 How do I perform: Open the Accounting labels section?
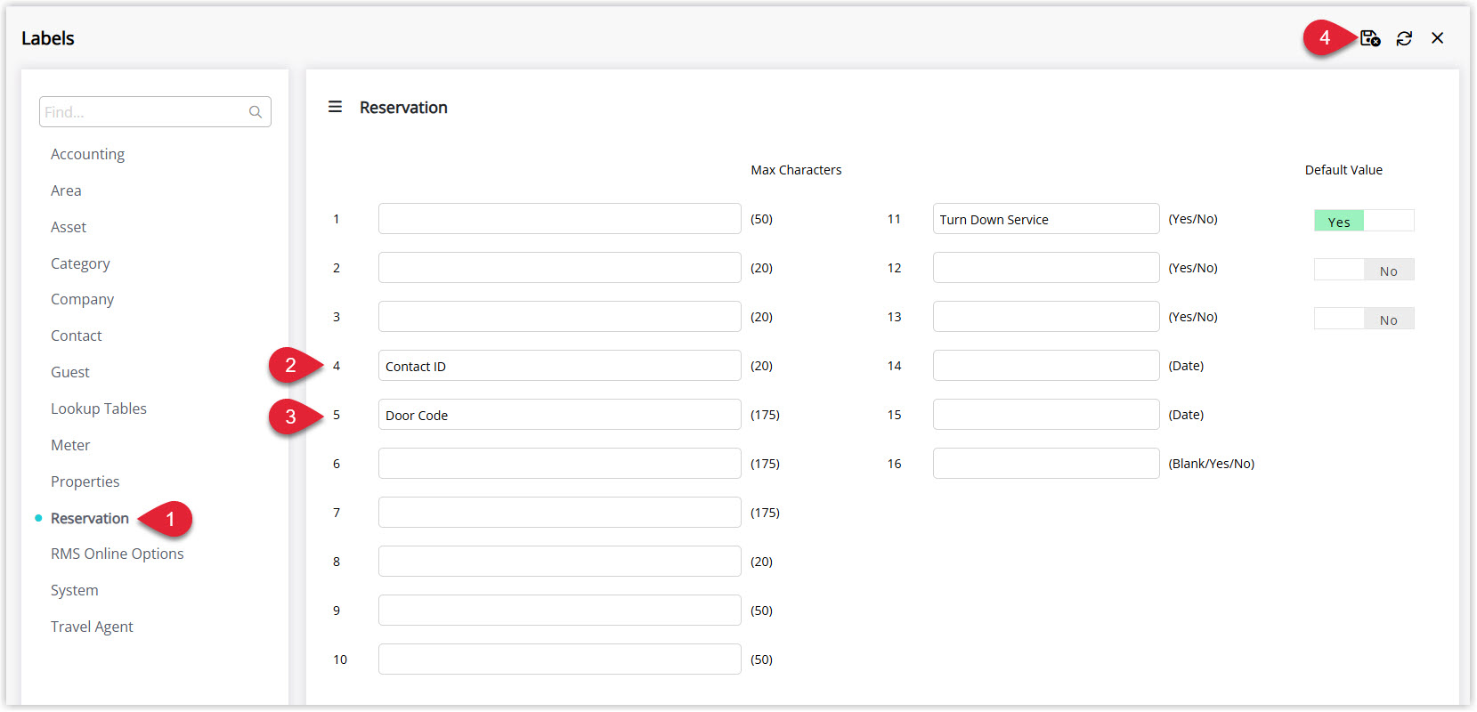(87, 154)
